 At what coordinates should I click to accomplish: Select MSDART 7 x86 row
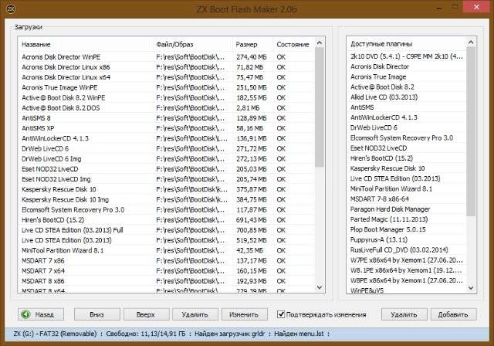[x=167, y=260]
